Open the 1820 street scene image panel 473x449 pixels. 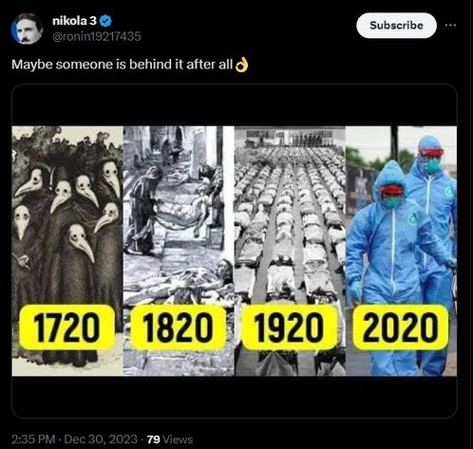point(179,251)
